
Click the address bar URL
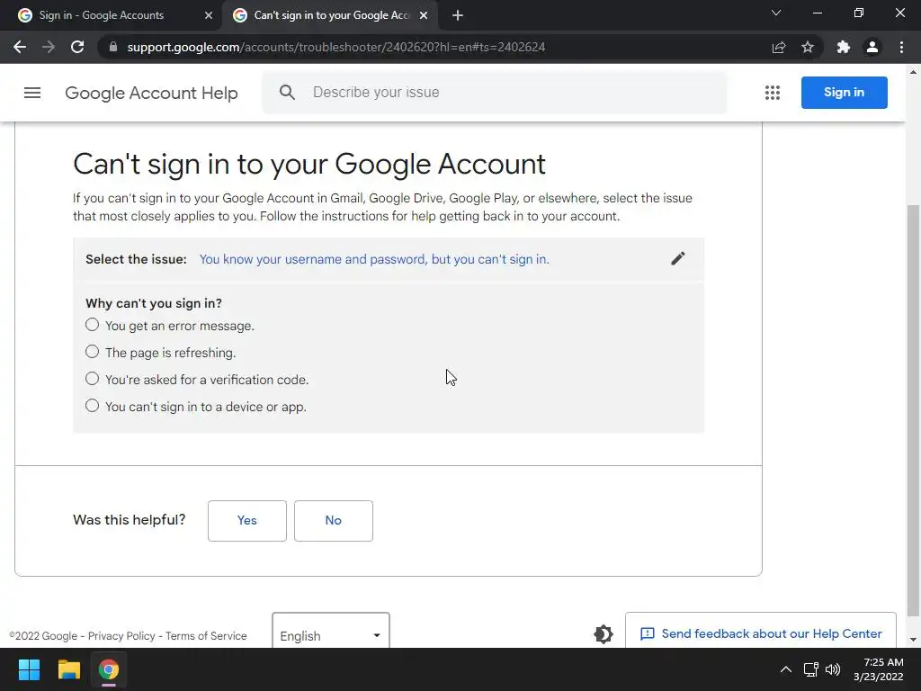pos(336,47)
